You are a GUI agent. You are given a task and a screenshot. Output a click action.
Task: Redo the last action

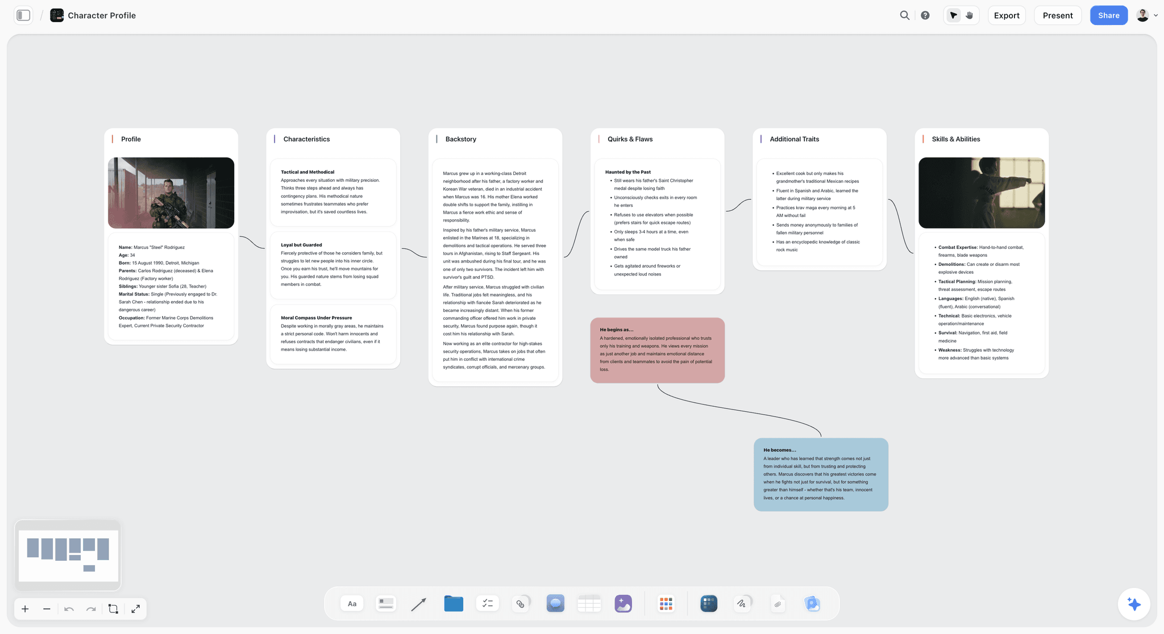click(x=91, y=609)
